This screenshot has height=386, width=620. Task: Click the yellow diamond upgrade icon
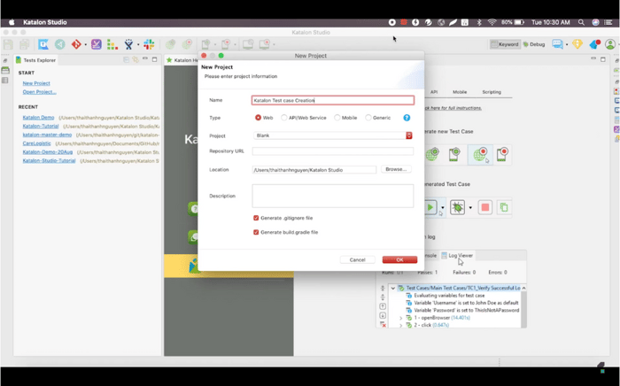577,44
